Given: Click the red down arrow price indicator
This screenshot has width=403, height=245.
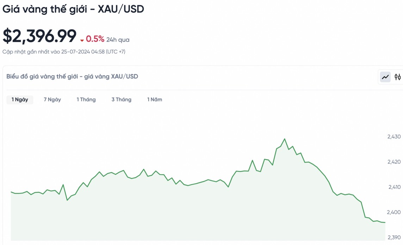Looking at the screenshot, I should pos(82,40).
